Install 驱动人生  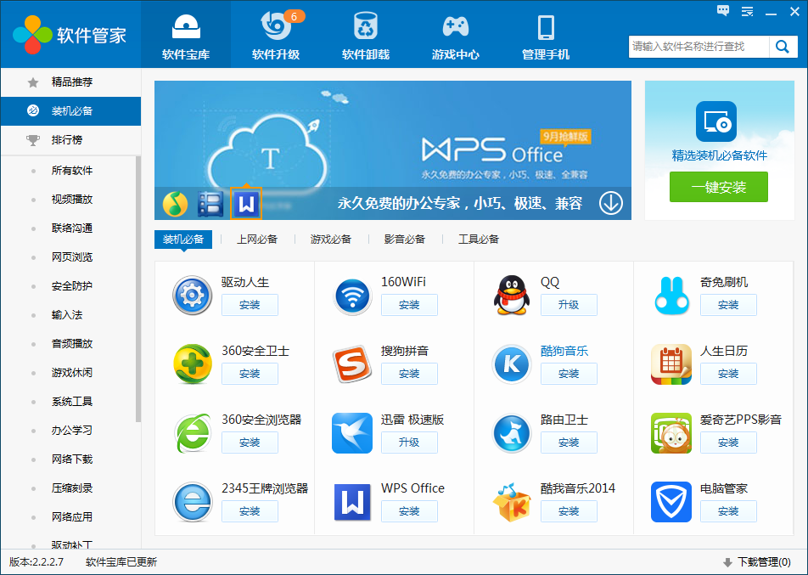point(250,305)
